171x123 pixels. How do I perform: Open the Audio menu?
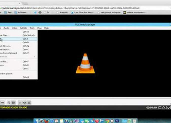pos(6,28)
